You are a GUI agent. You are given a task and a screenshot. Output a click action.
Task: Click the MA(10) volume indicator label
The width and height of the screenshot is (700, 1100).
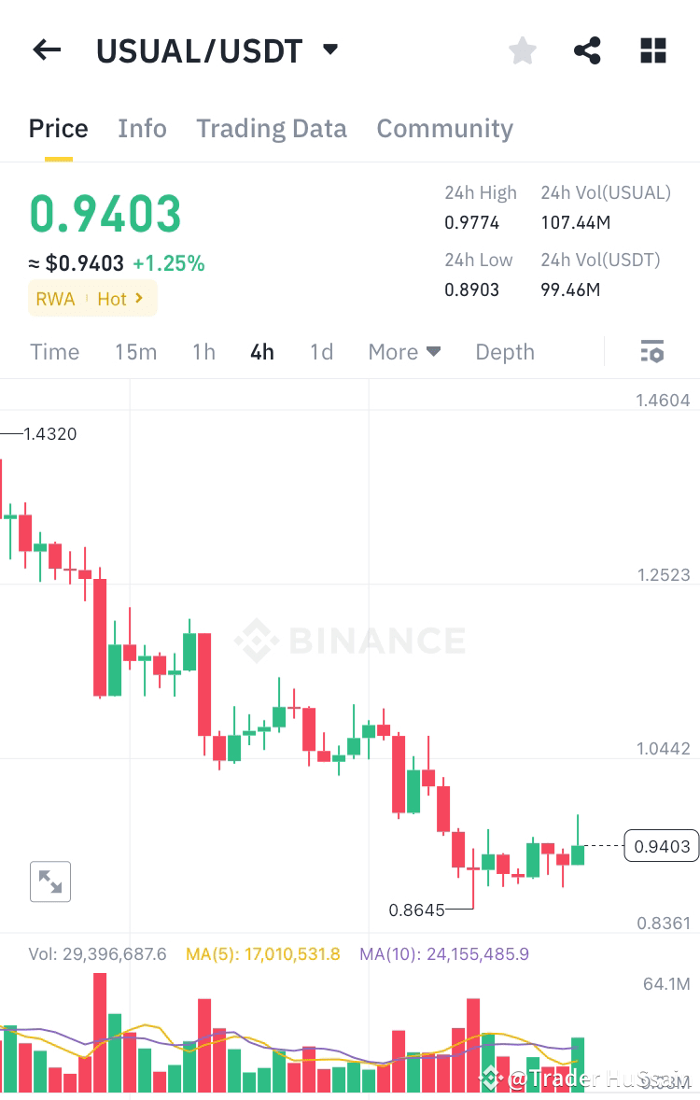pyautogui.click(x=444, y=953)
